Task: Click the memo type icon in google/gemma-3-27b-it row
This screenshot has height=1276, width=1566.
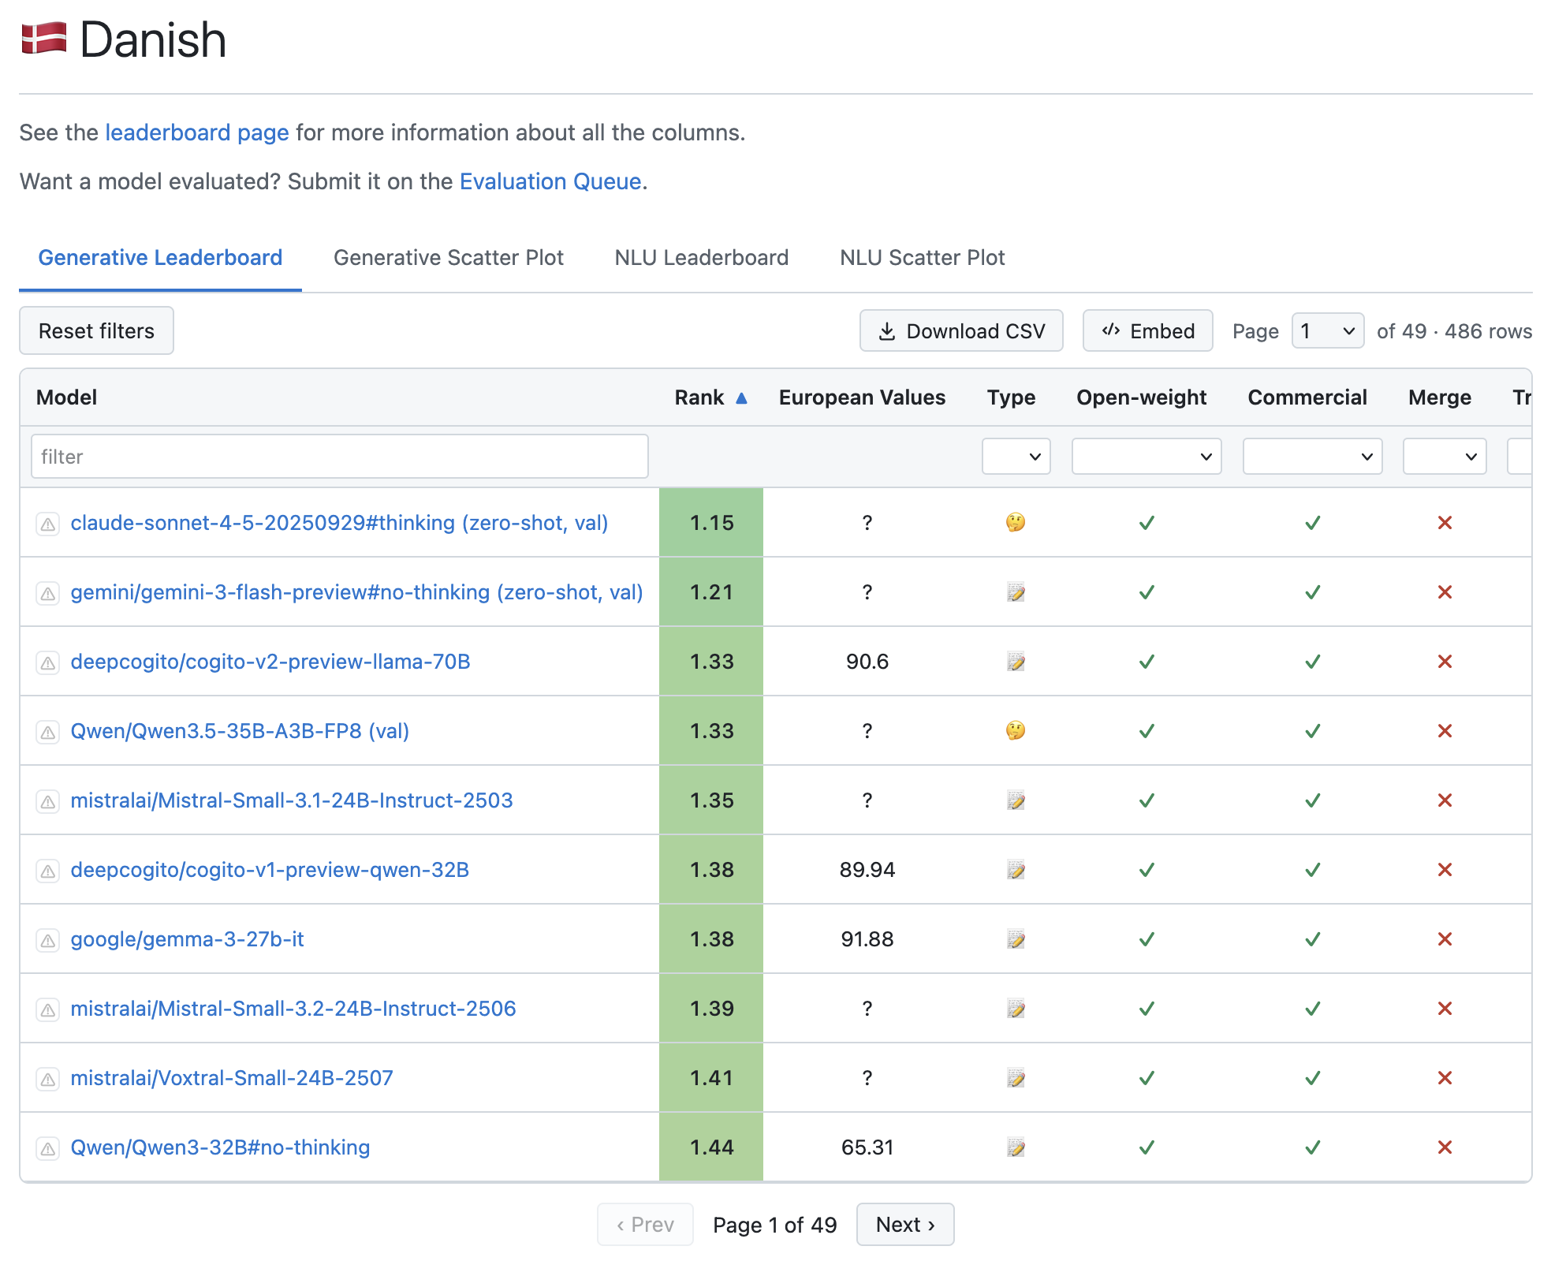Action: click(1016, 938)
